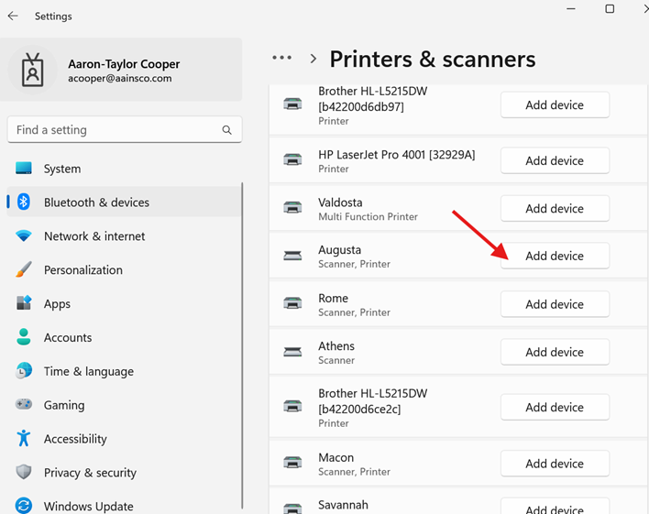This screenshot has width=649, height=514.
Task: Open the Apps settings section
Action: point(57,304)
